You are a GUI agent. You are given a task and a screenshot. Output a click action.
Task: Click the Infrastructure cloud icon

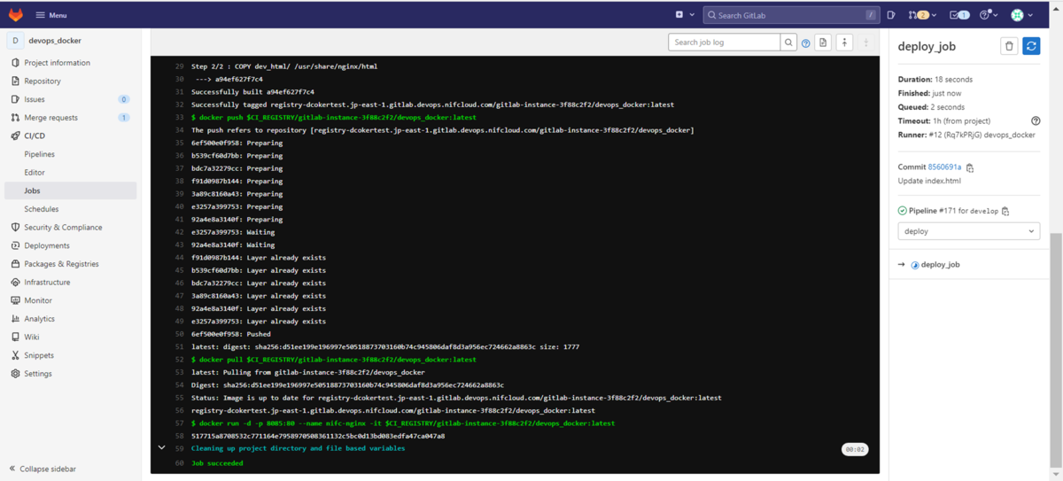[15, 283]
